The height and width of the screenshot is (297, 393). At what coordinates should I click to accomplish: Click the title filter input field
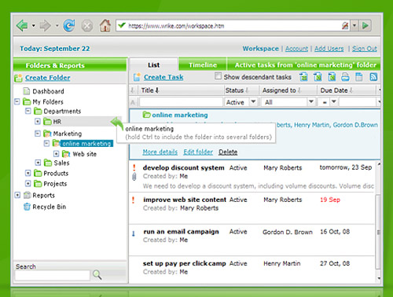tap(181, 102)
